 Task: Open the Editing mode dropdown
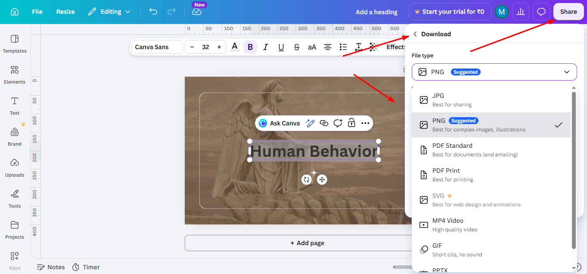[109, 12]
